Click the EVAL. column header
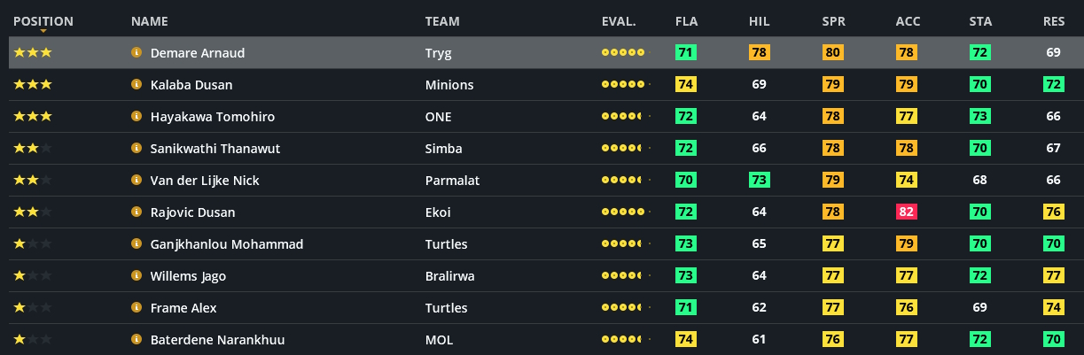 coord(618,21)
